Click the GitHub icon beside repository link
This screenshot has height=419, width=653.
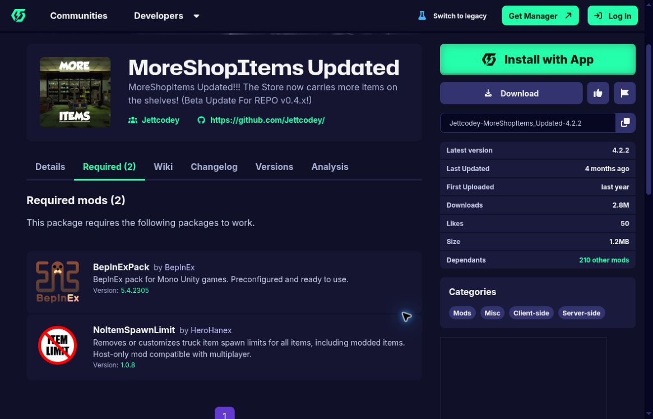(x=201, y=120)
